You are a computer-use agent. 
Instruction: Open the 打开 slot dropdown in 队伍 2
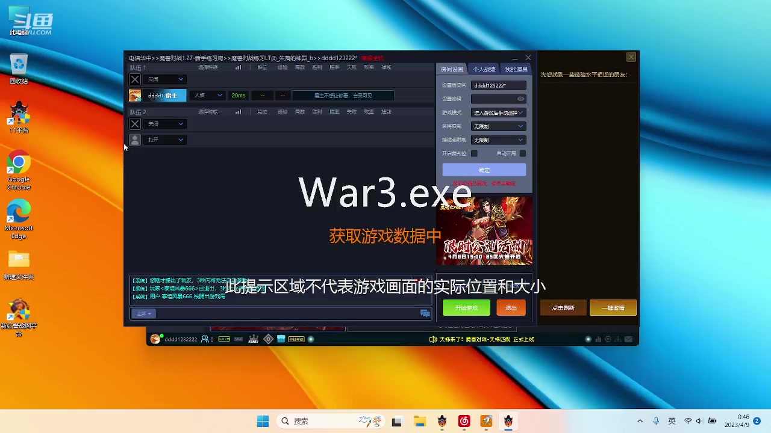point(165,140)
